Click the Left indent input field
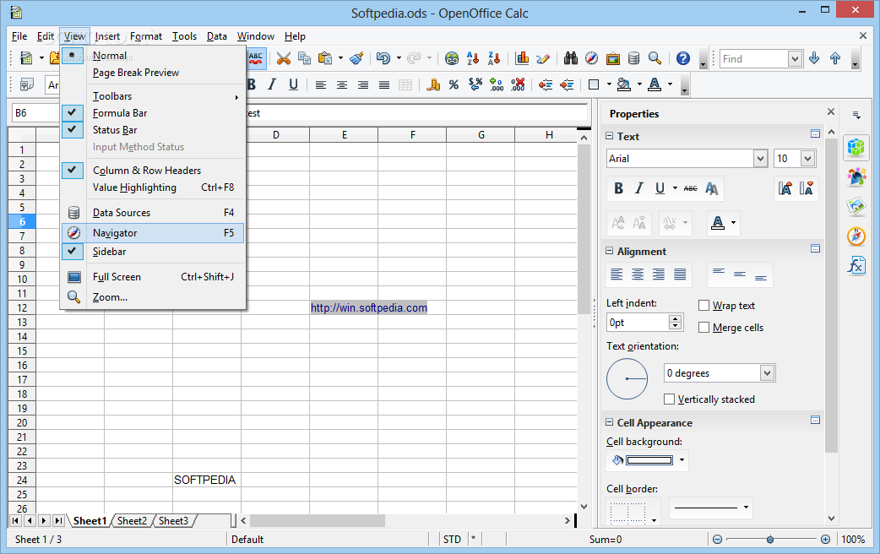880x554 pixels. pyautogui.click(x=638, y=323)
